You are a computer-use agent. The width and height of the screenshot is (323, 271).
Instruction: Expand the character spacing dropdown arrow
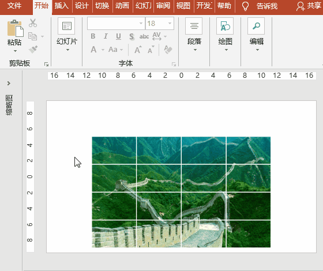pos(165,36)
